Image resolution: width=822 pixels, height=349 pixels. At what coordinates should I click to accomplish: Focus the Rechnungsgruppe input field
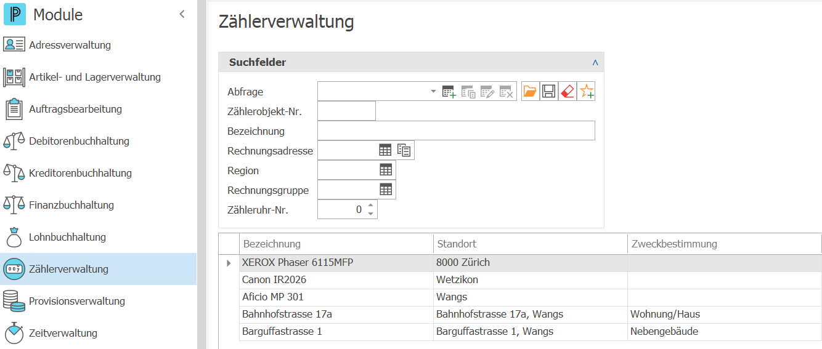347,190
